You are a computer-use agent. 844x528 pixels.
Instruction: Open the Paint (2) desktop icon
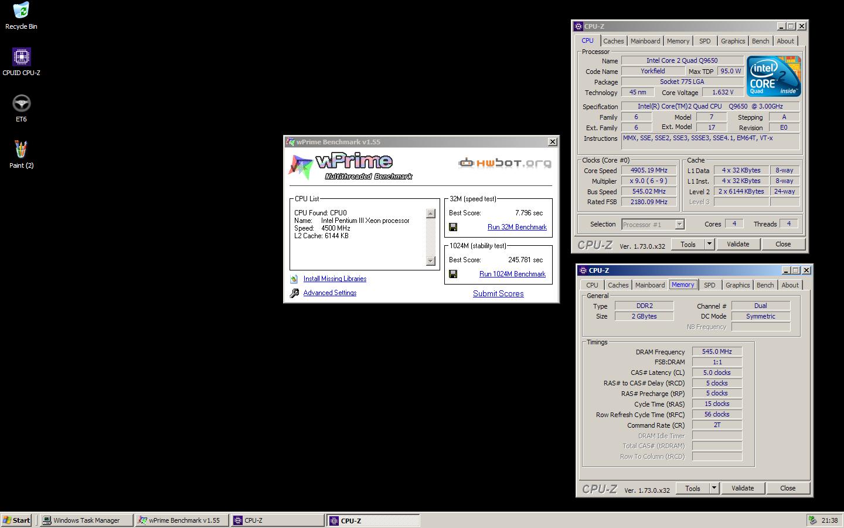(21, 155)
